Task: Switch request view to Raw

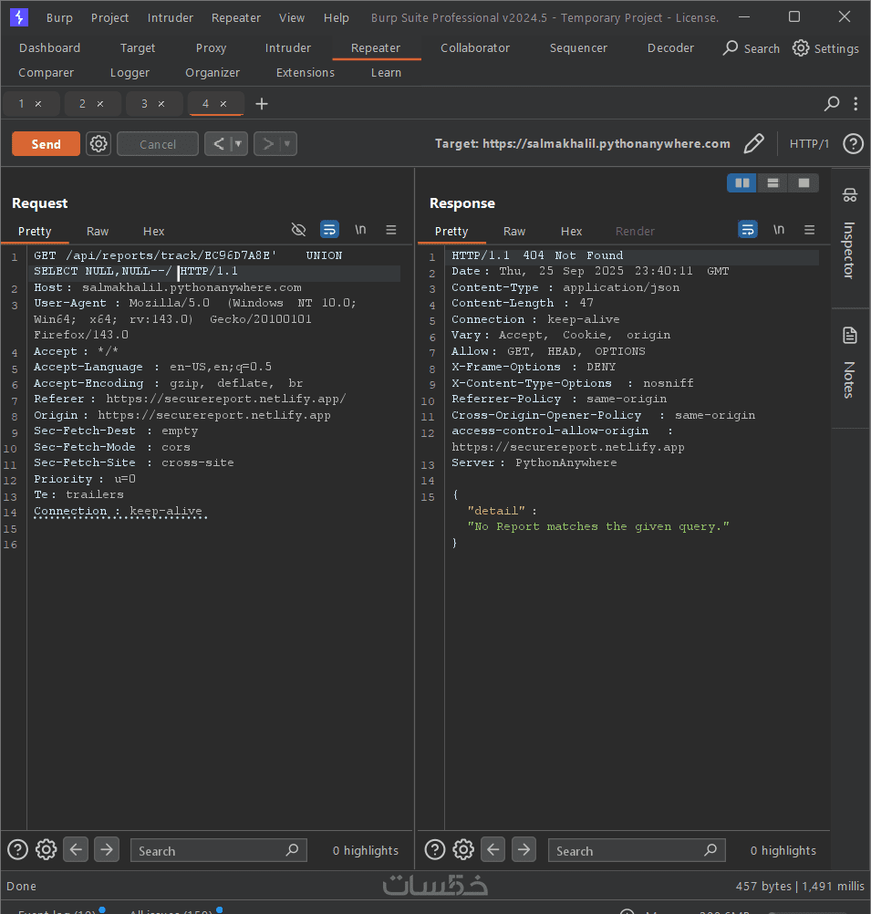Action: [x=98, y=232]
